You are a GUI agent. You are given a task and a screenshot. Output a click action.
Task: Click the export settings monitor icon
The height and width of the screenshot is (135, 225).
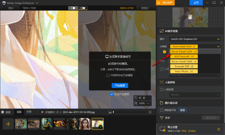click(163, 129)
